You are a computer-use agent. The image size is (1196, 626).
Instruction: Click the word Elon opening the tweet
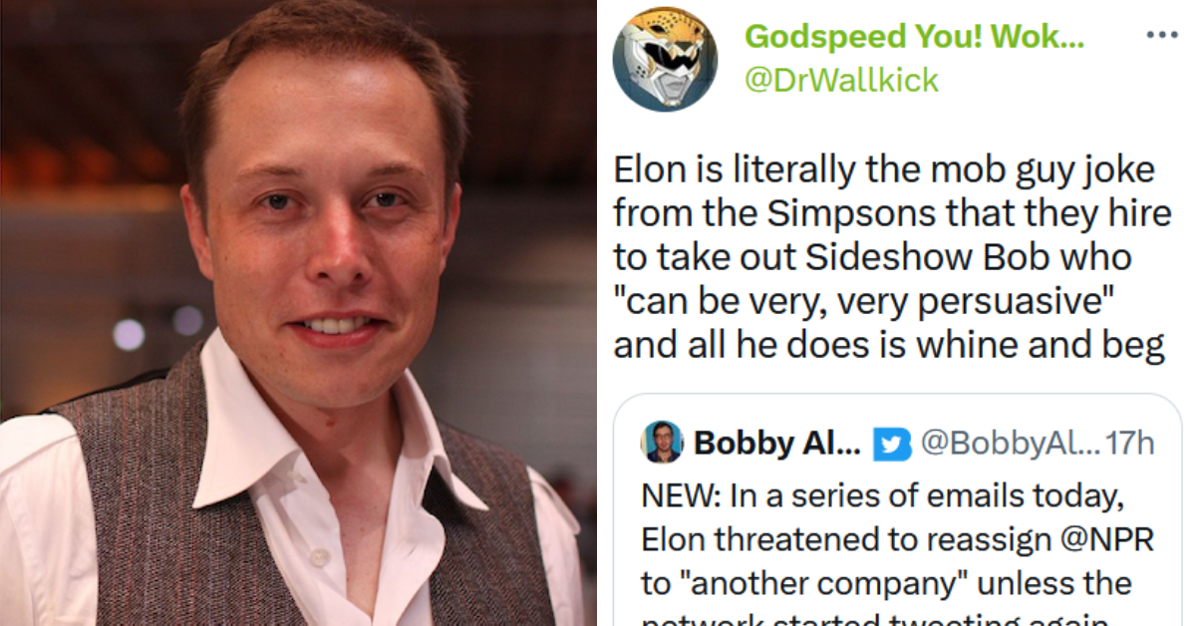coord(648,168)
